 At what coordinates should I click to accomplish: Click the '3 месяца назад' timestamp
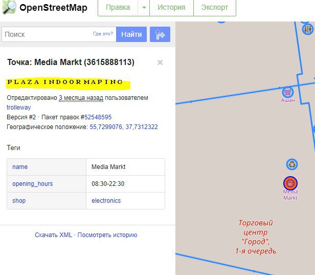81,98
